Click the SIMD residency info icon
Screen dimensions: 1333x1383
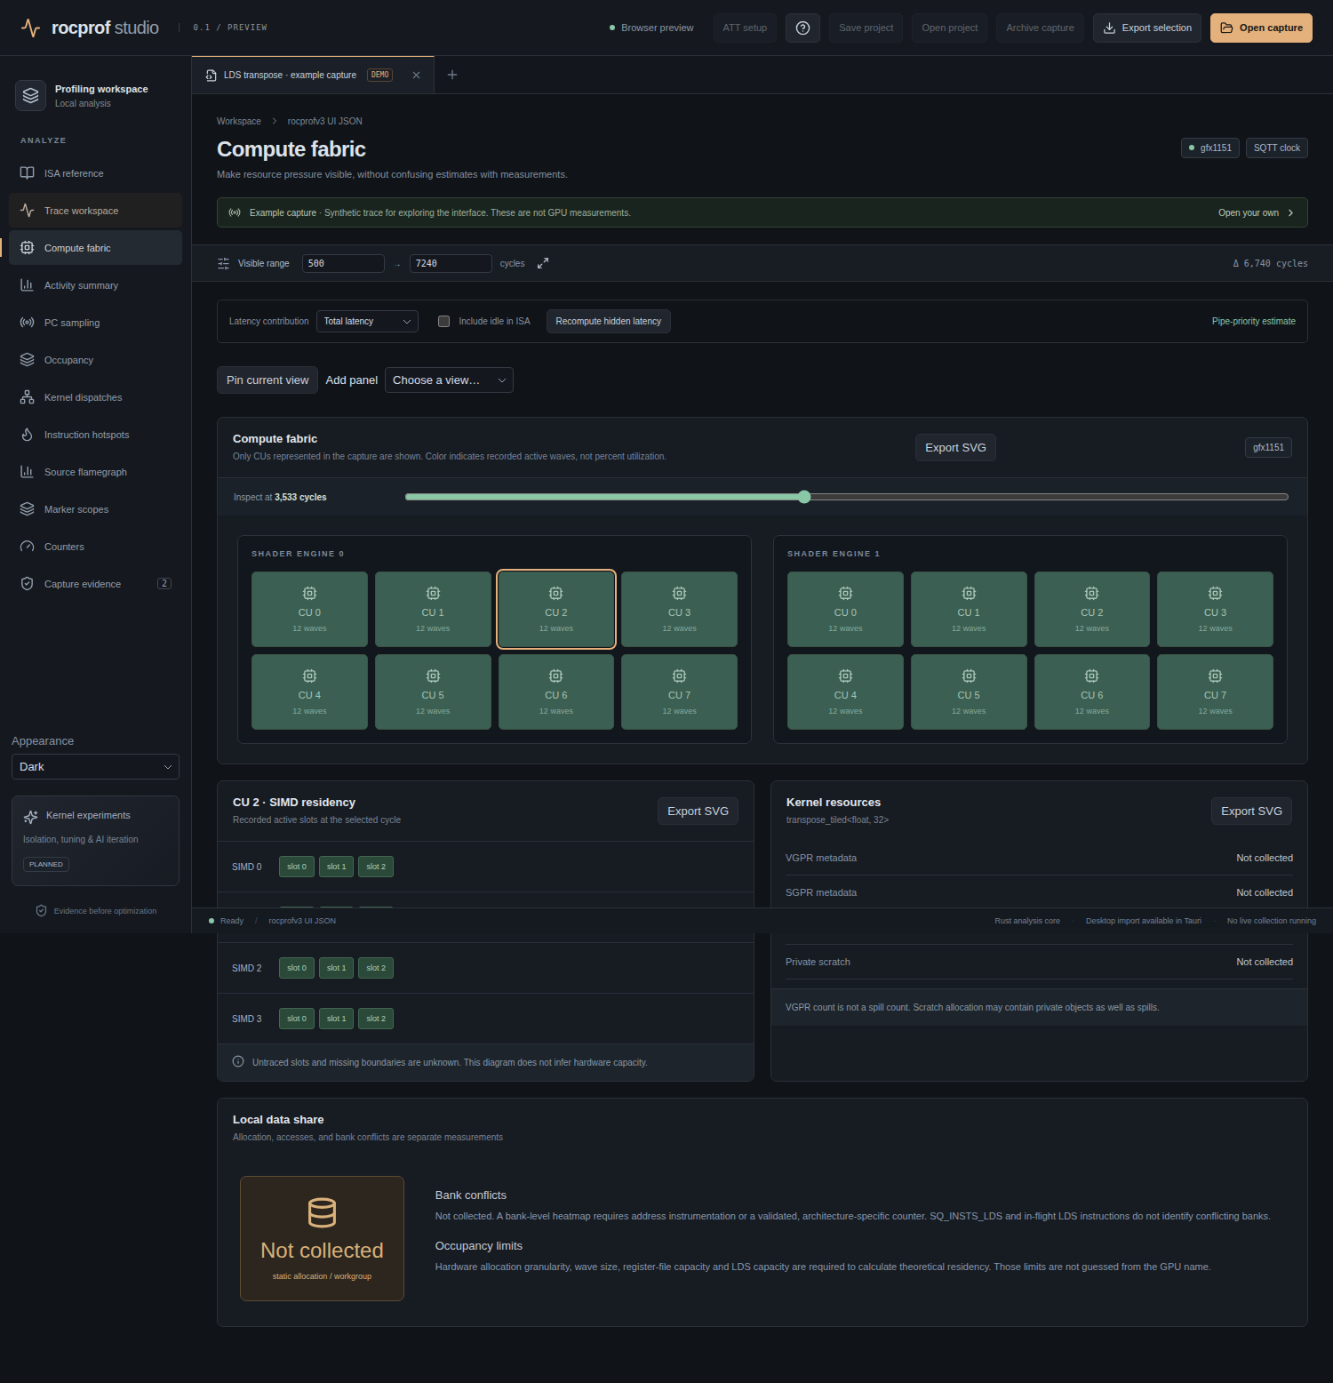tap(238, 1061)
